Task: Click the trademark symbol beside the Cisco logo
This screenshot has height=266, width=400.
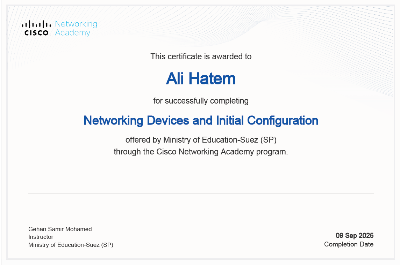Action: pyautogui.click(x=51, y=35)
